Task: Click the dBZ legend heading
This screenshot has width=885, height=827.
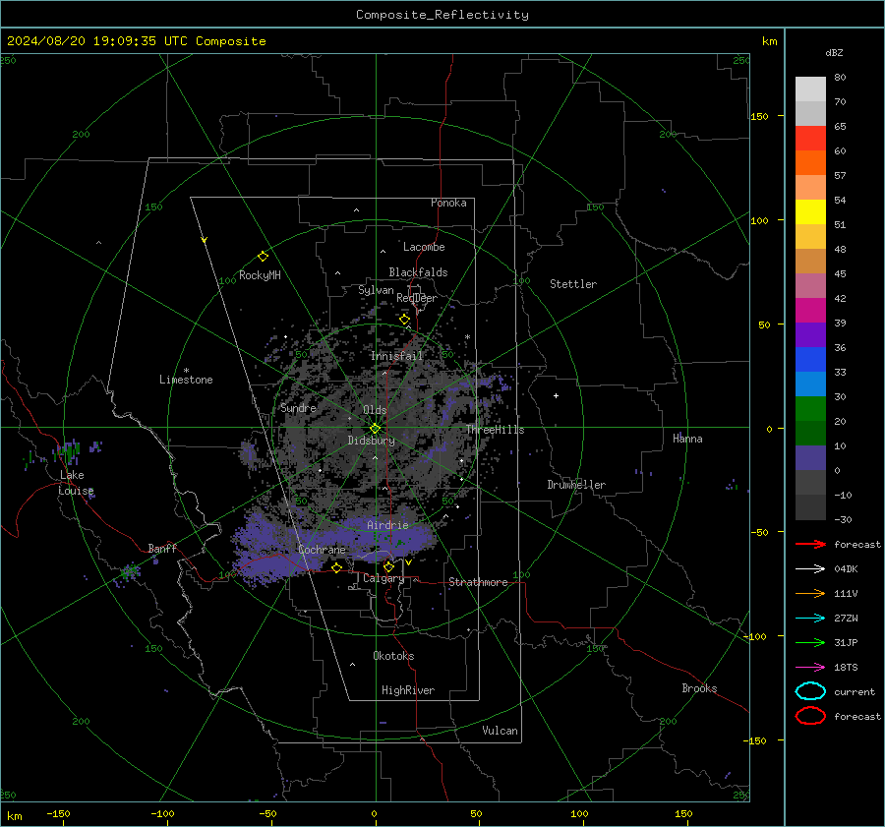Action: 834,52
